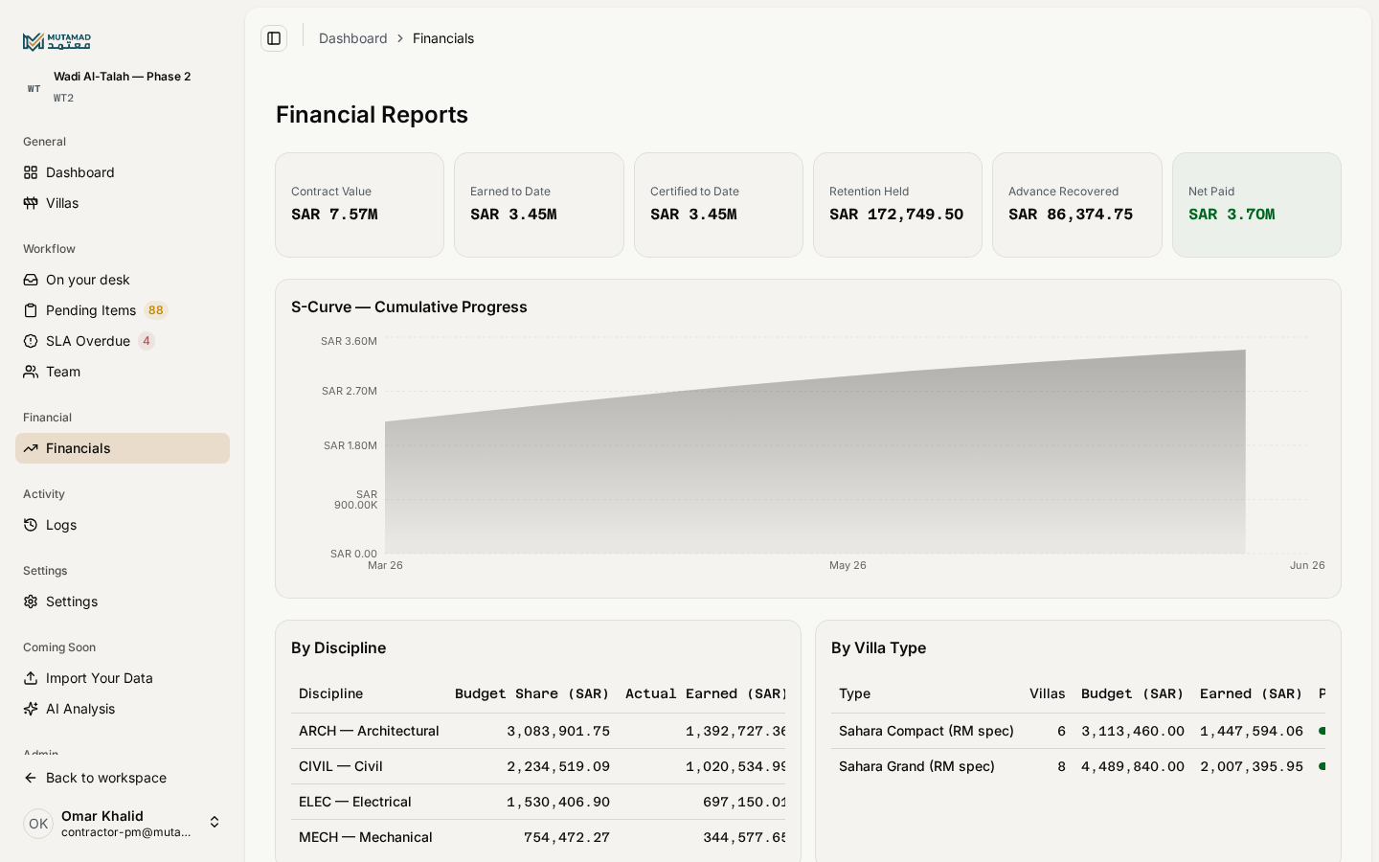Image resolution: width=1379 pixels, height=862 pixels.
Task: Click the Budget Share (SAR) column header
Action: pos(532,693)
